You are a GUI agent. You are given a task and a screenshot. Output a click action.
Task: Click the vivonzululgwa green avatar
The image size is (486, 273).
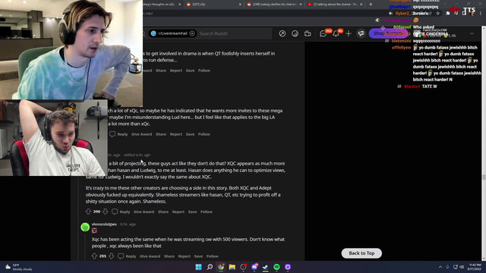pos(85,227)
